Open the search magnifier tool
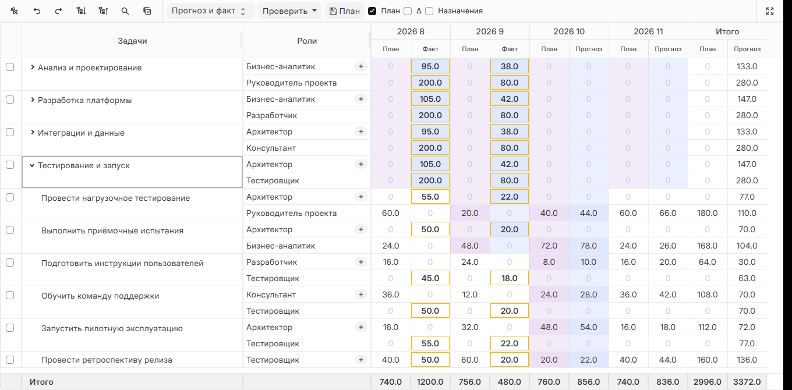This screenshot has height=390, width=792. click(x=125, y=11)
